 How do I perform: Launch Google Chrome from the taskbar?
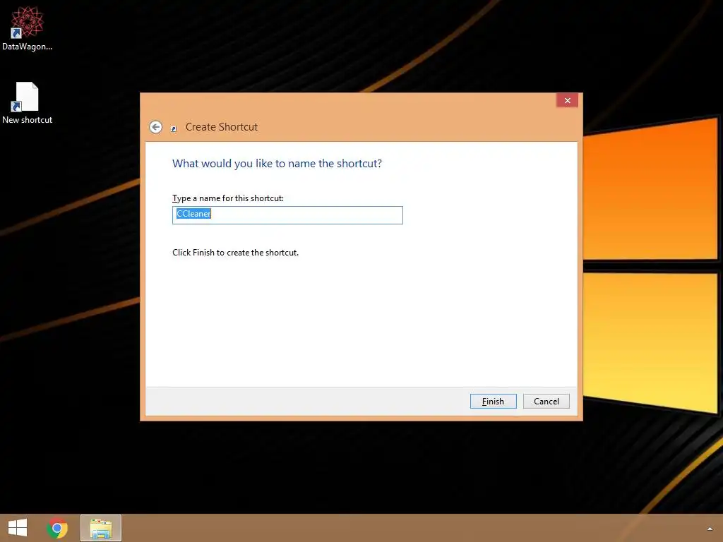click(57, 528)
